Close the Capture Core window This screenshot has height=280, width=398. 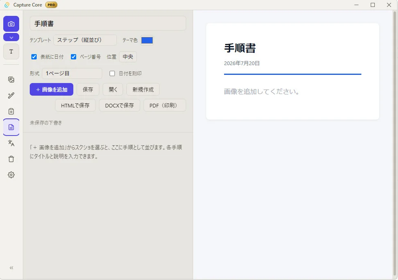click(389, 5)
